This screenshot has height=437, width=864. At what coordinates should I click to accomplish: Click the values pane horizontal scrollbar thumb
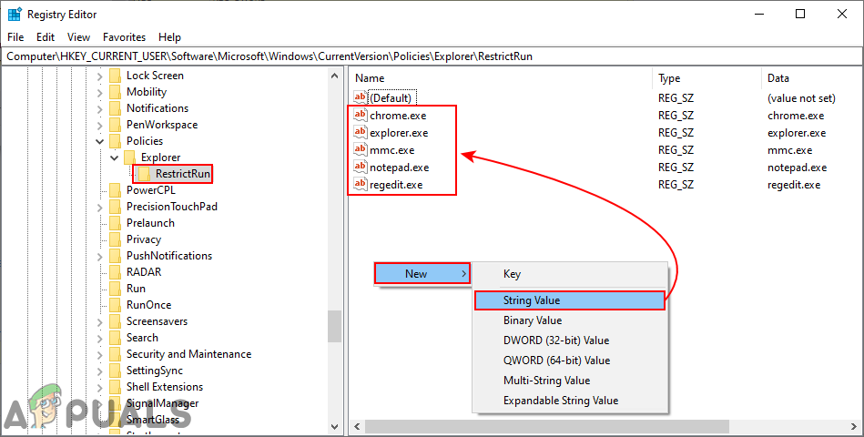(x=546, y=426)
